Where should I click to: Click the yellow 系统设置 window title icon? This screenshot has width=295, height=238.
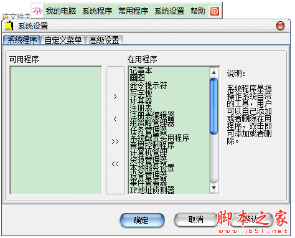[x=9, y=26]
